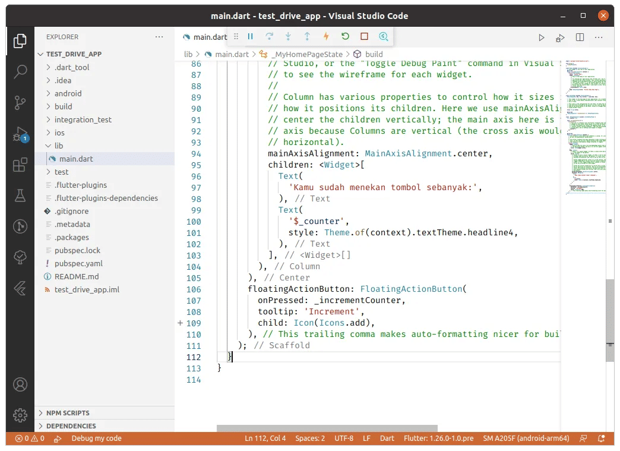The image size is (620, 451).
Task: Open the Search view in activity bar
Action: (x=20, y=72)
